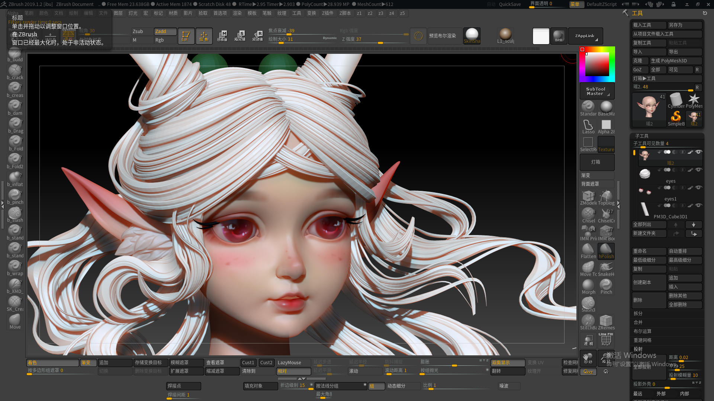The width and height of the screenshot is (714, 401).
Task: Pick a hue in the color picker square
Action: click(x=597, y=64)
